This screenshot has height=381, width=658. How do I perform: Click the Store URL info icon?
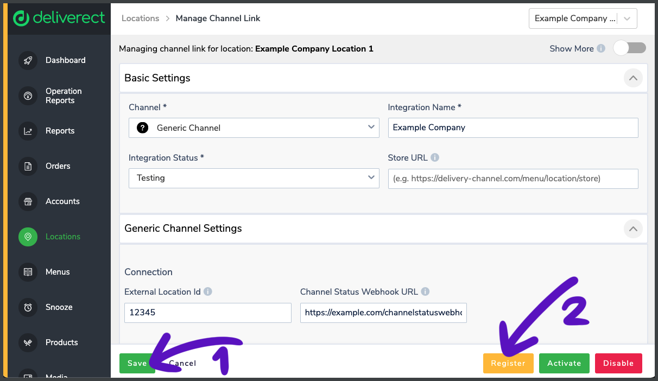pyautogui.click(x=435, y=157)
